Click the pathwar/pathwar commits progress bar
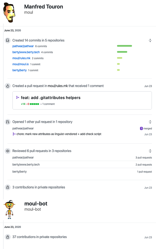Screen dimensions: 156x249 124,46
